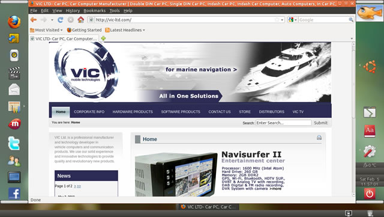Open the search engine selector dropdown
This screenshot has height=217, width=384.
pyautogui.click(x=293, y=20)
